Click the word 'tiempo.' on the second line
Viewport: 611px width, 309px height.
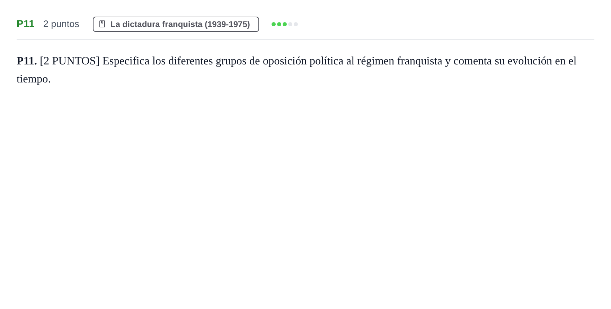pos(34,79)
